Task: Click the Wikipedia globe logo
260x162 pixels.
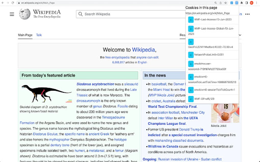Action: [24, 14]
